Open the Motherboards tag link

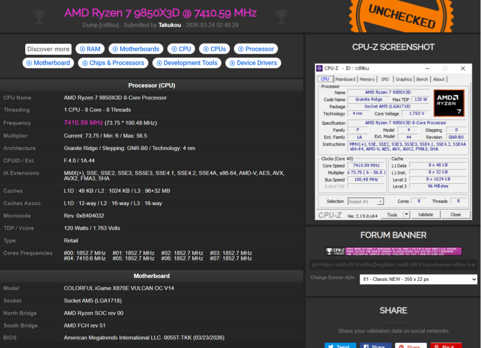pyautogui.click(x=136, y=49)
